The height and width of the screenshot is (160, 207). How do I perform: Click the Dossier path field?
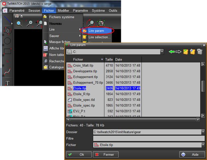point(147,132)
